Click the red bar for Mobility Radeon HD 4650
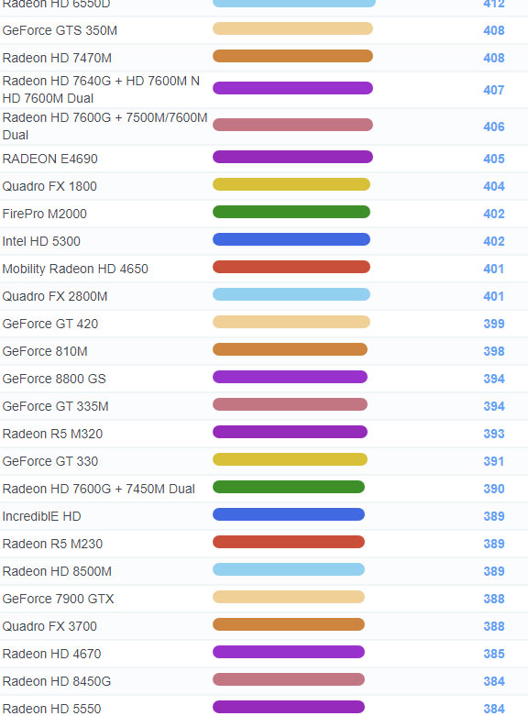 (291, 267)
